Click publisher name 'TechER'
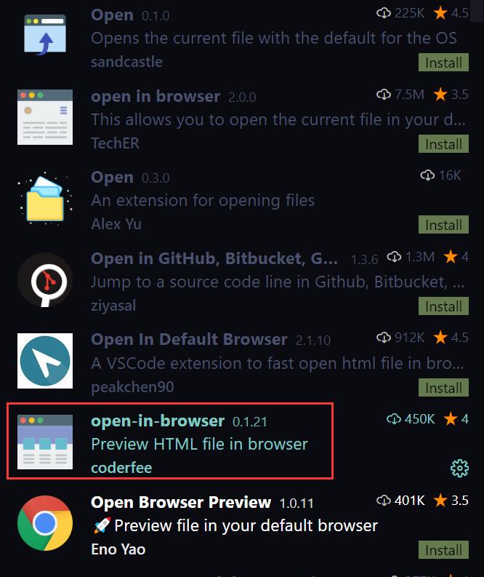Viewport: 484px width, 577px height. [x=115, y=143]
